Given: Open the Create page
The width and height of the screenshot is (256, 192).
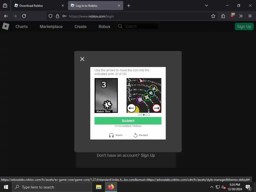Looking at the screenshot, I should [x=80, y=26].
